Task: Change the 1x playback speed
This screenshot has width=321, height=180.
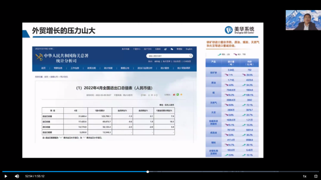Action: pyautogui.click(x=305, y=176)
